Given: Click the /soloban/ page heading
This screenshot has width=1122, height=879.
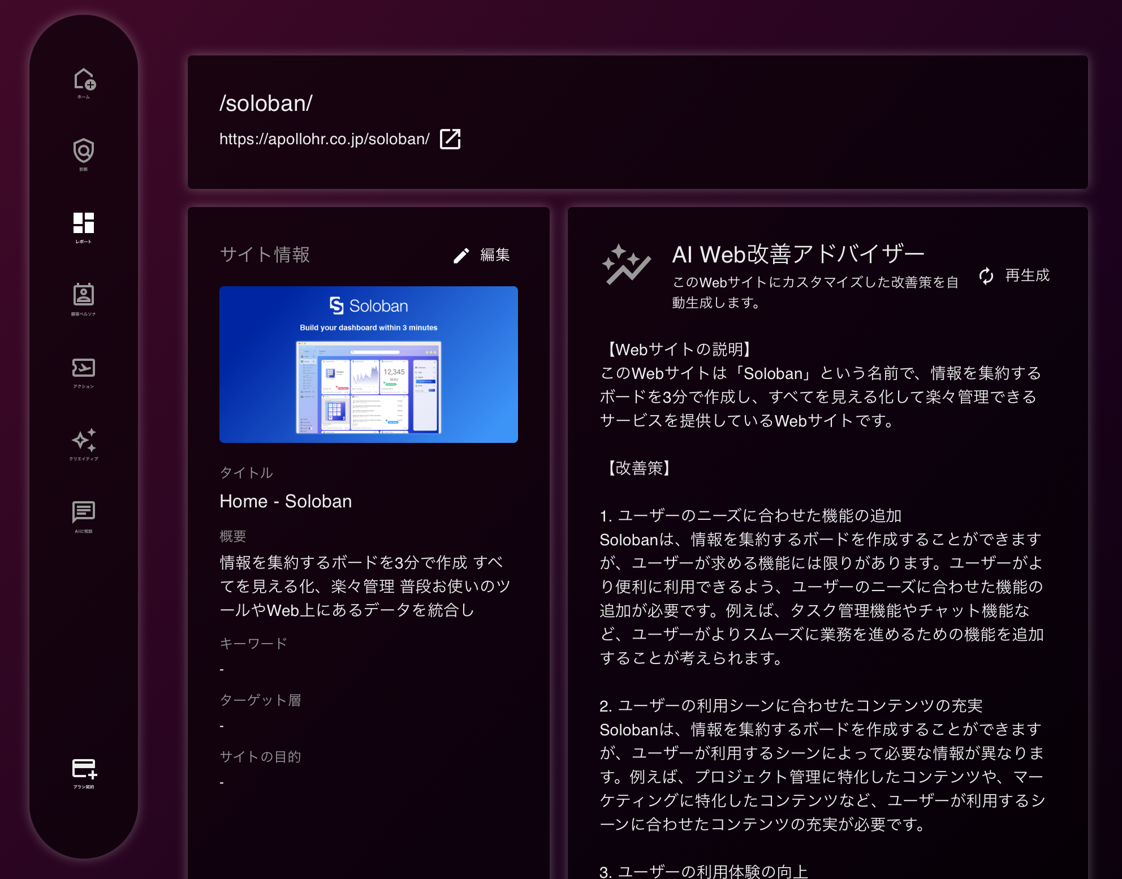Looking at the screenshot, I should click(x=266, y=104).
